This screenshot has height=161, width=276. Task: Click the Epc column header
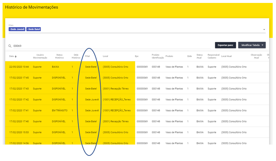[x=137, y=56]
